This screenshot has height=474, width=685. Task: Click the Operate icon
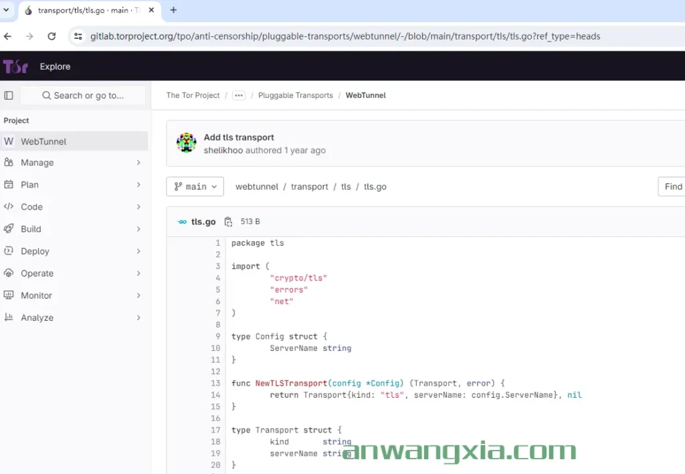coord(8,273)
